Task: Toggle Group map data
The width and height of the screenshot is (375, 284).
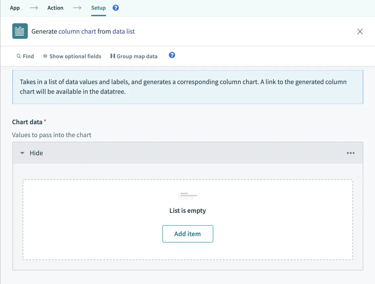Action: tap(134, 56)
